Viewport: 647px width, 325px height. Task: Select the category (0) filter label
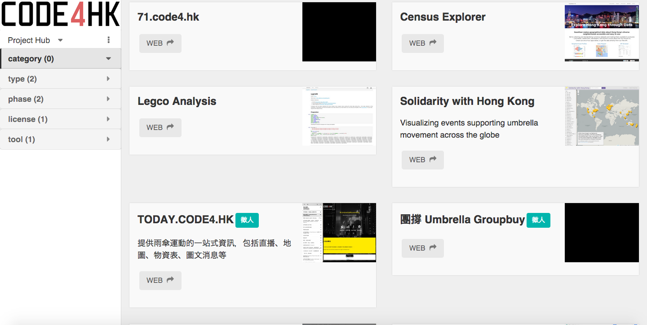pyautogui.click(x=31, y=59)
